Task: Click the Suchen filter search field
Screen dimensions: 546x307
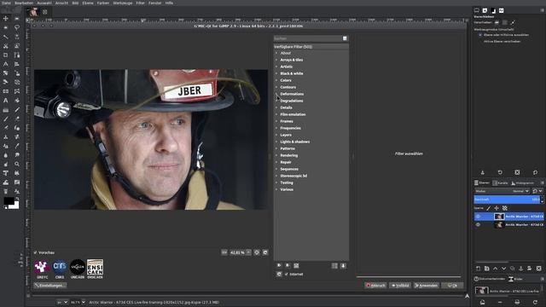Action: (307, 38)
